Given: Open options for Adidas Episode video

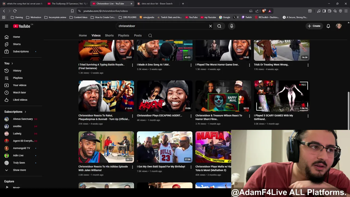Looking at the screenshot, I should pos(132,167).
